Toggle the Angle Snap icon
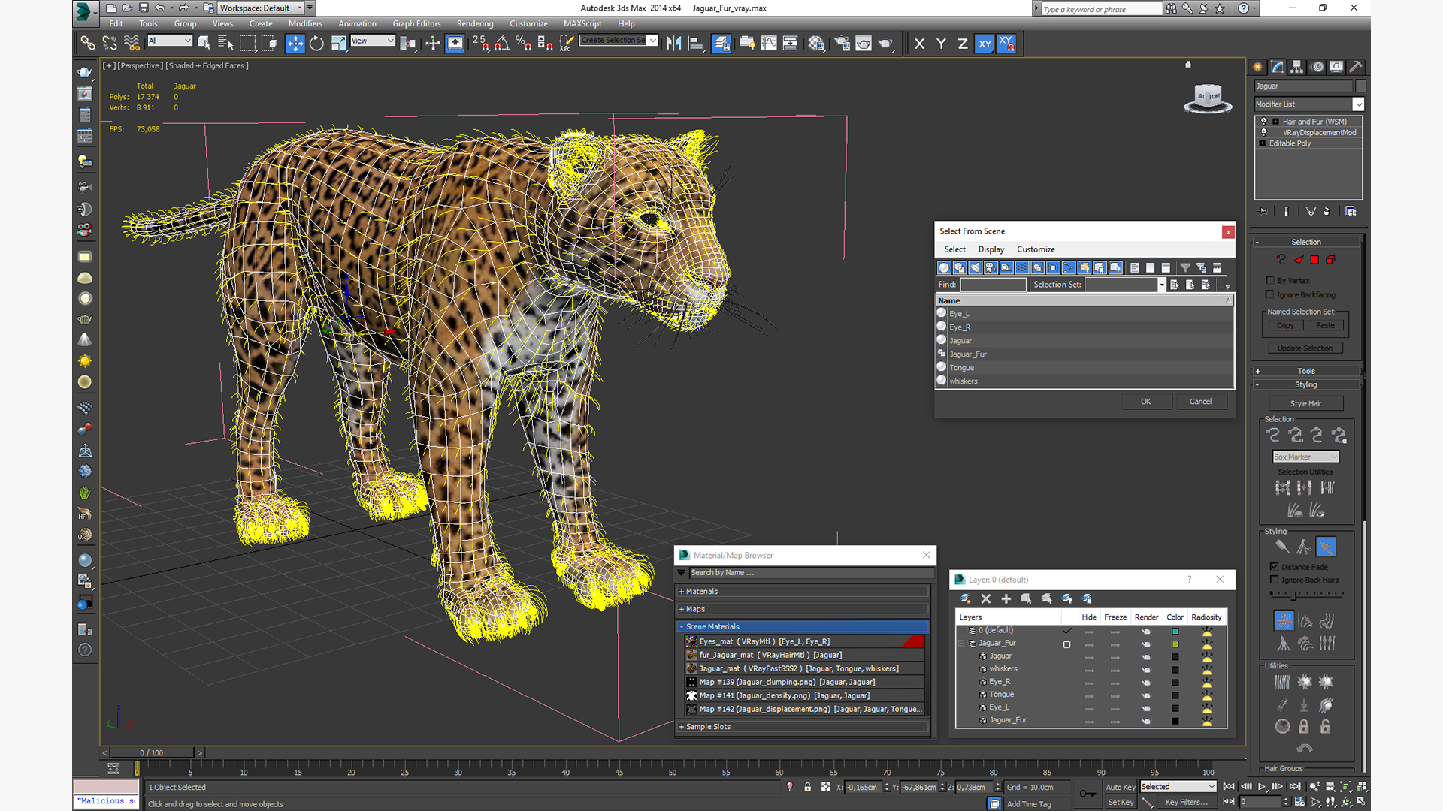1443x811 pixels. (502, 44)
